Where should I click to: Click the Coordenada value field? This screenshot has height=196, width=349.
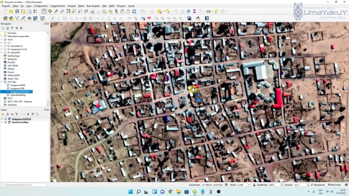(x=212, y=185)
